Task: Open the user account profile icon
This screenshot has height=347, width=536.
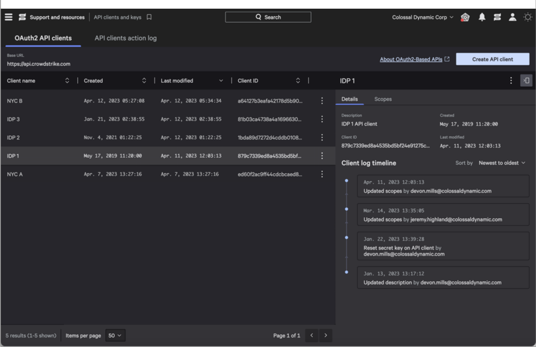Action: (512, 17)
